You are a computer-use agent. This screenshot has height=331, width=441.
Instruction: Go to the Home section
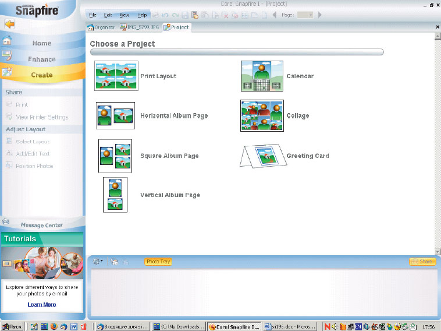(x=41, y=43)
